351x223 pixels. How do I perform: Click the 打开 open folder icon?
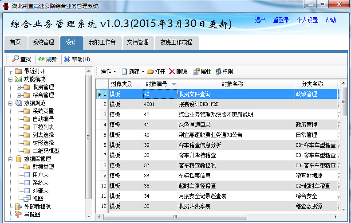(x=150, y=71)
